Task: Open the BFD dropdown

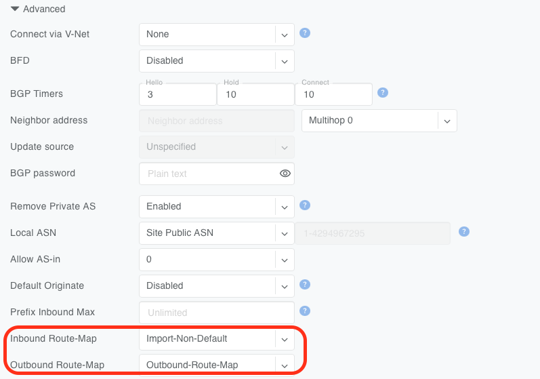Action: [216, 60]
